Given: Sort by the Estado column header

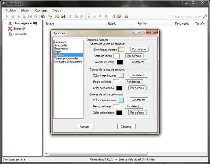Looking at the screenshot, I should click(112, 23).
